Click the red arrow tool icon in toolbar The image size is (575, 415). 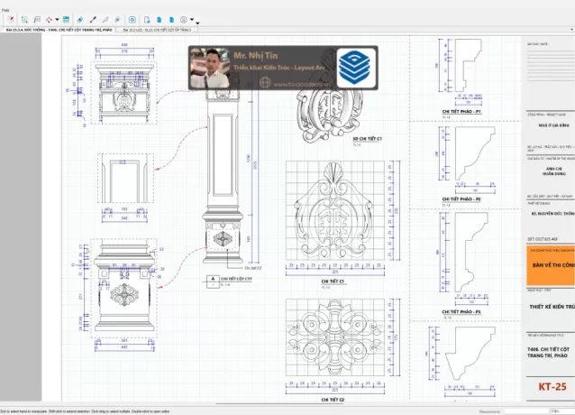11,20
